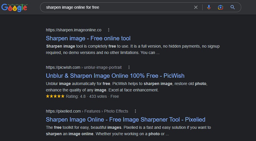This screenshot has height=141, width=256.
Task: Click the '433 votes' text
Action: coord(98,97)
